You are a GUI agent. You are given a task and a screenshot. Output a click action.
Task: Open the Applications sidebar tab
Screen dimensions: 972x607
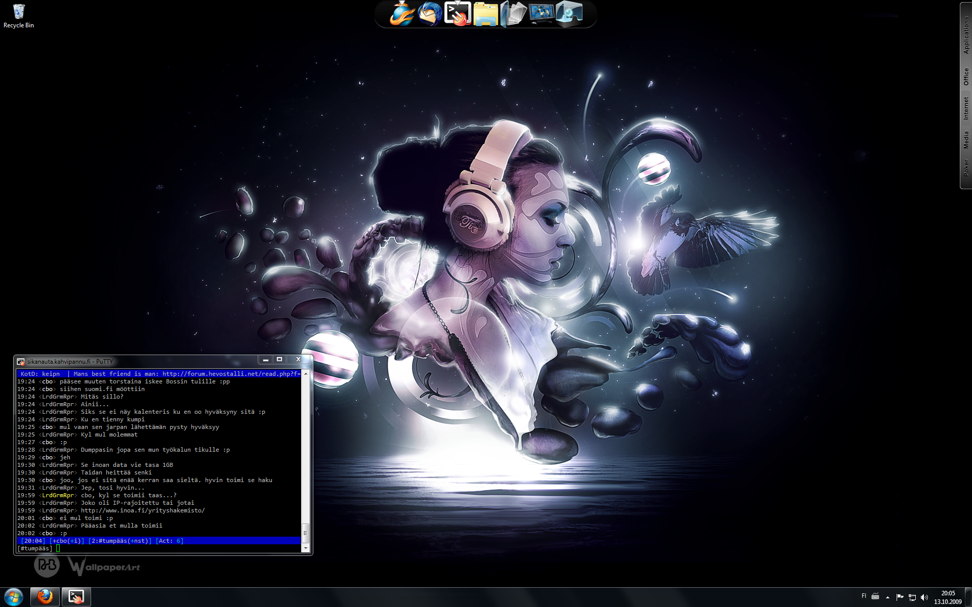pyautogui.click(x=966, y=34)
